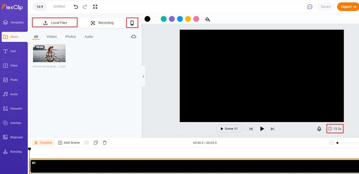Open the paint bucket custom color picker
The height and width of the screenshot is (174, 359).
pyautogui.click(x=207, y=19)
